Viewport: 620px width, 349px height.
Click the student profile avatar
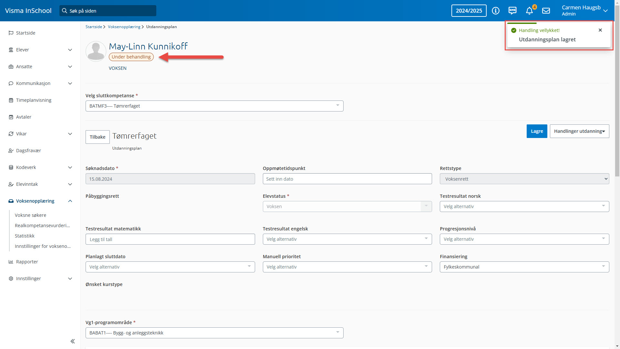pyautogui.click(x=96, y=51)
